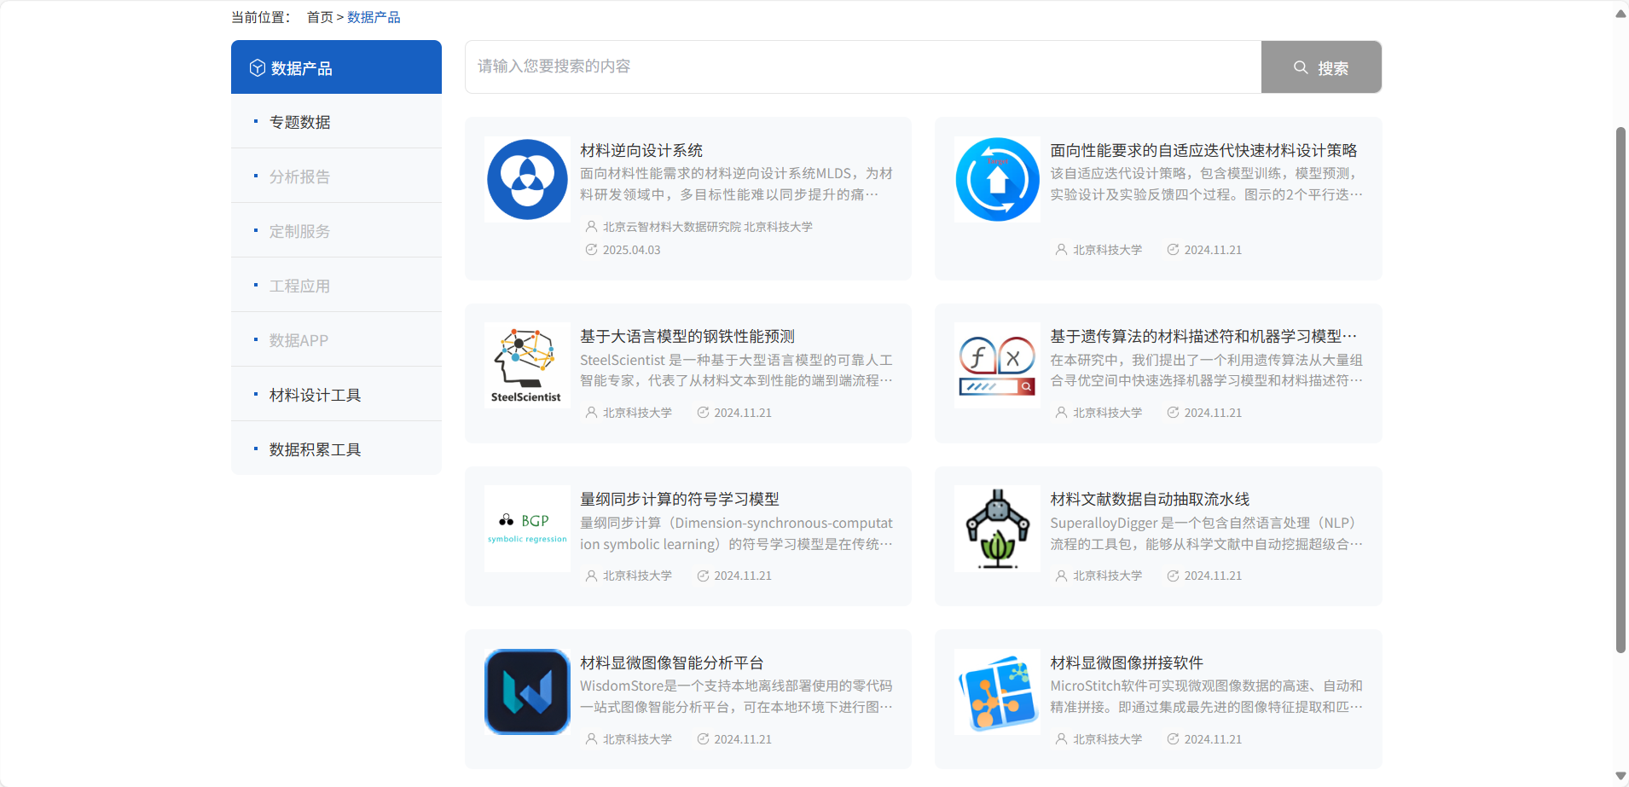Open 数据积累工具 sidebar item

pyautogui.click(x=315, y=449)
